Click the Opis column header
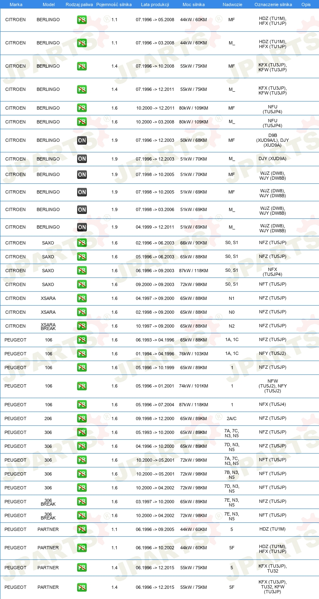Image resolution: width=319 pixels, height=599 pixels. pos(306,4)
